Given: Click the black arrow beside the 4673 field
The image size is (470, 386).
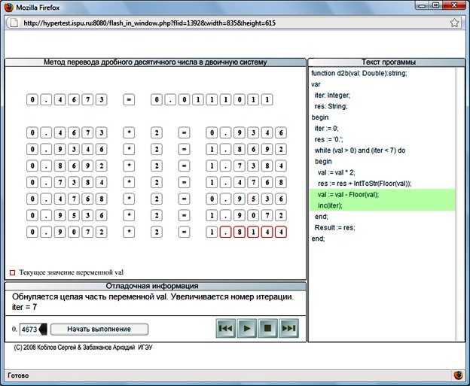Looking at the screenshot, I should [x=43, y=329].
